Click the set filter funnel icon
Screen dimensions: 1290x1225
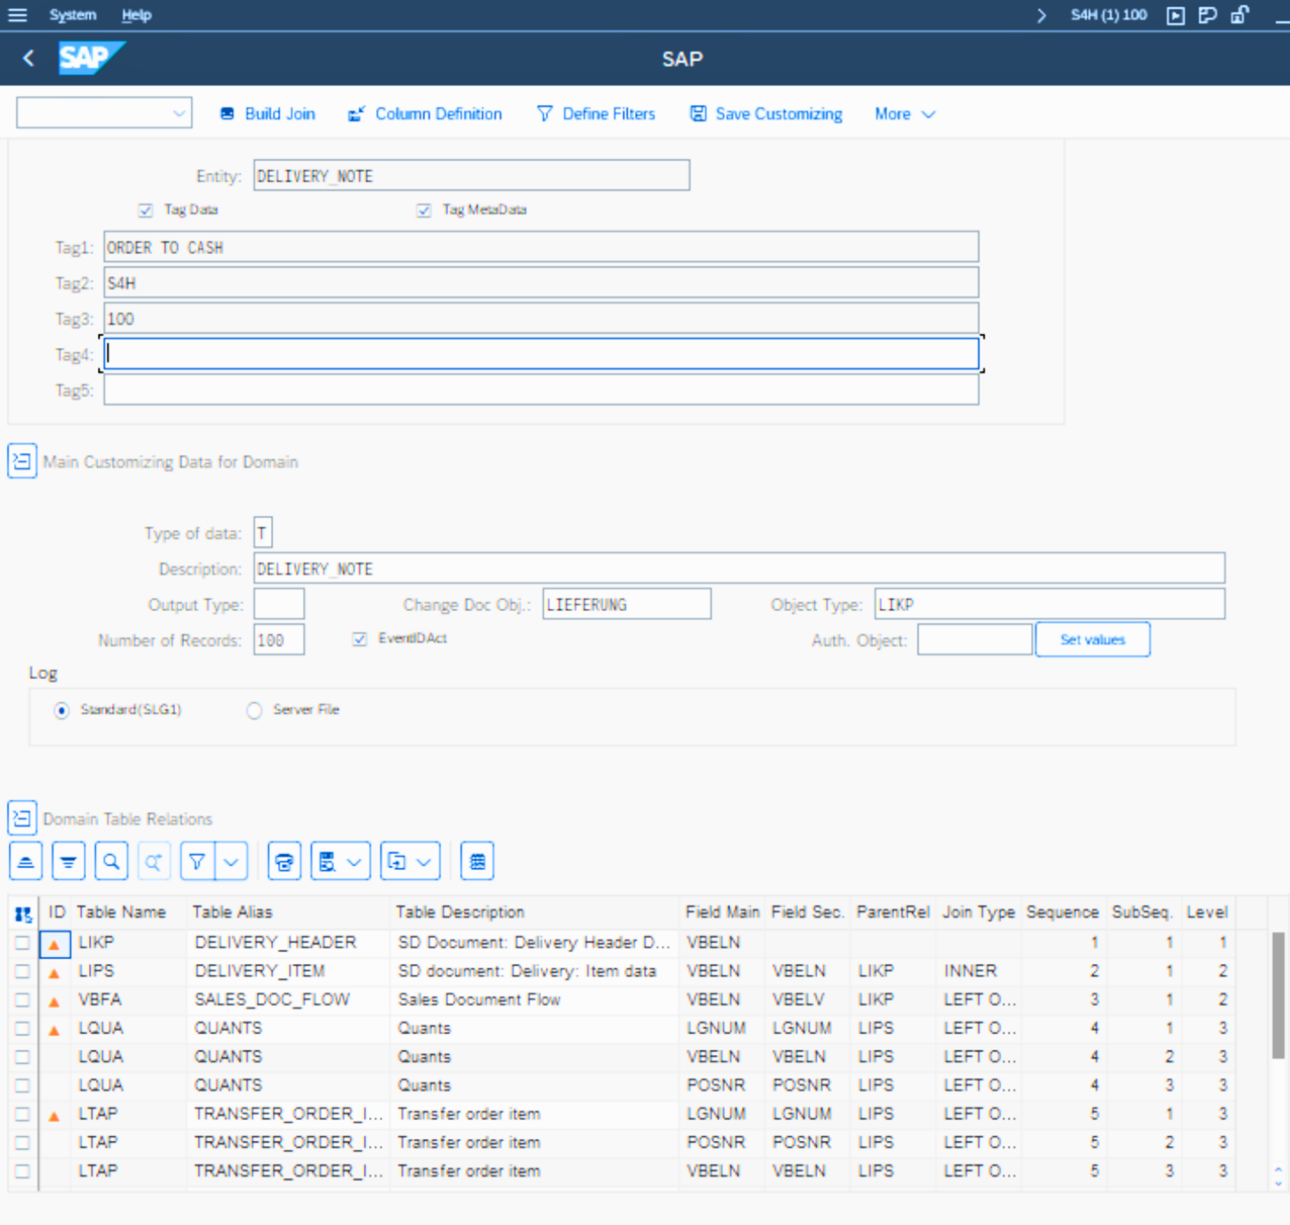(x=198, y=862)
